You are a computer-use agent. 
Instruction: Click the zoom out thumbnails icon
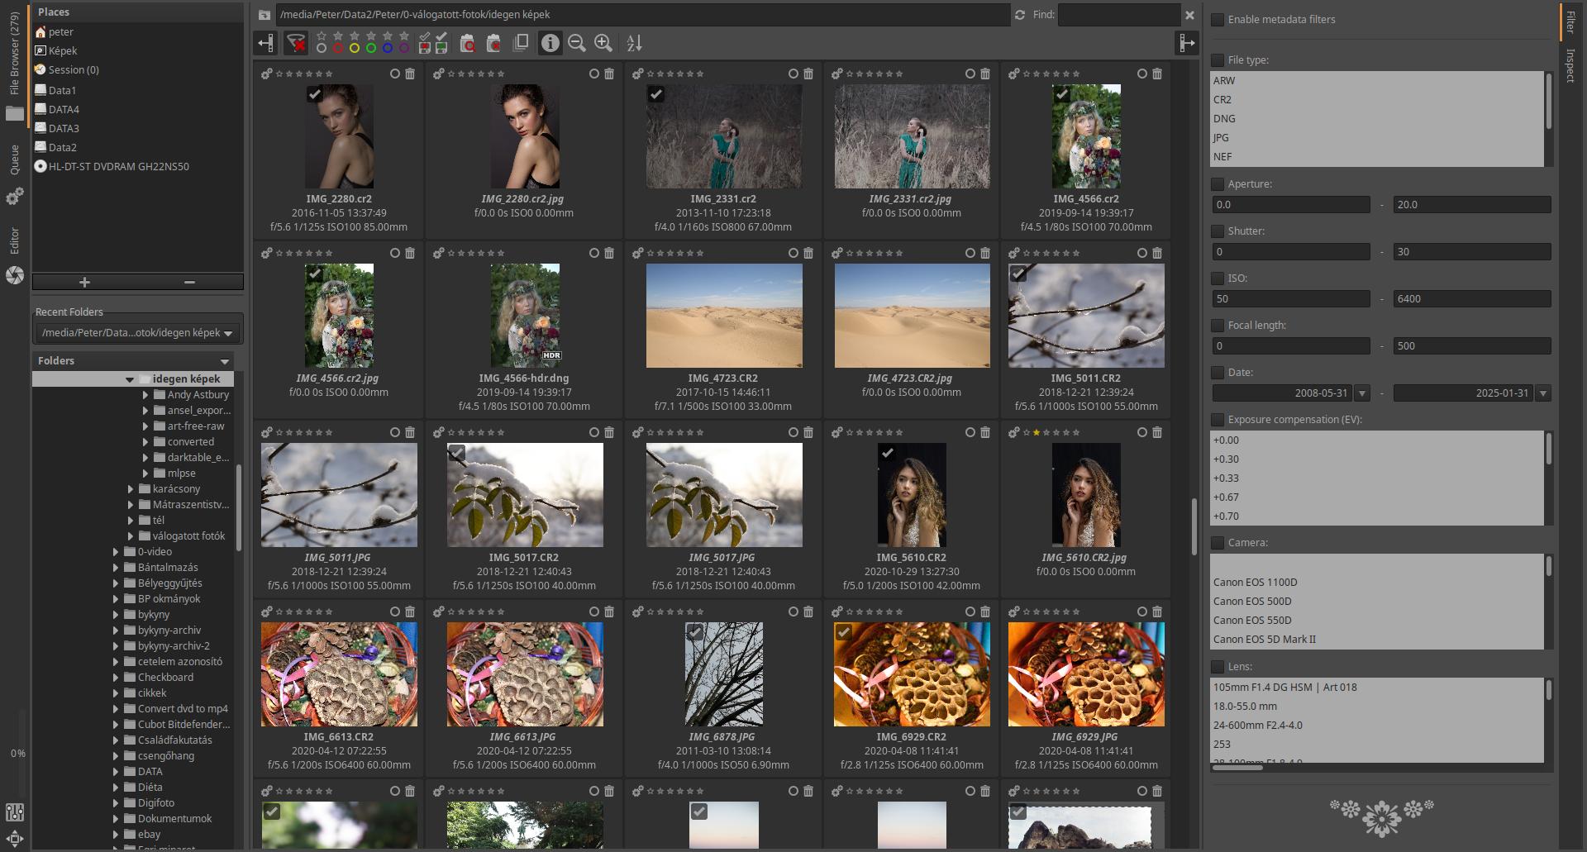point(577,43)
